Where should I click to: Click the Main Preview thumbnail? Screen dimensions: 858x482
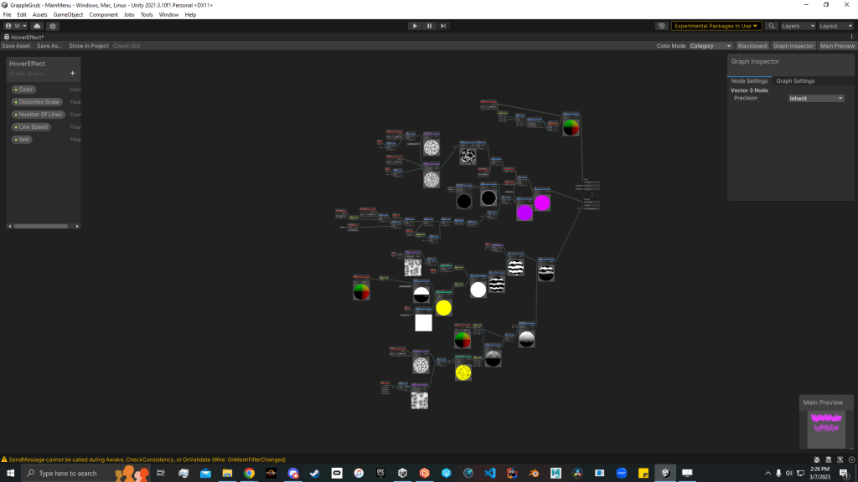coord(825,428)
